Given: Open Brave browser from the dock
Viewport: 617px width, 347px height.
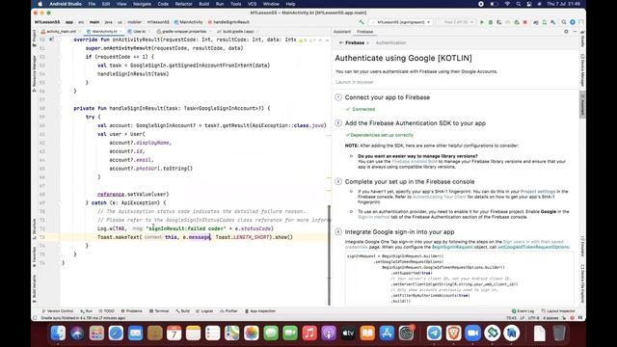Looking at the screenshot, I should click(453, 334).
